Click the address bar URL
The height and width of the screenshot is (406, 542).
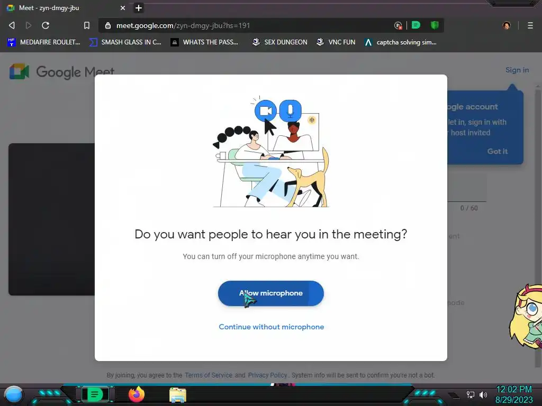pos(183,25)
